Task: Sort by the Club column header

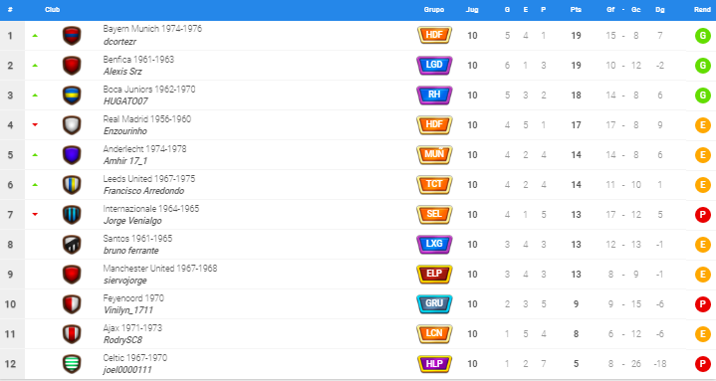Action: (52, 10)
